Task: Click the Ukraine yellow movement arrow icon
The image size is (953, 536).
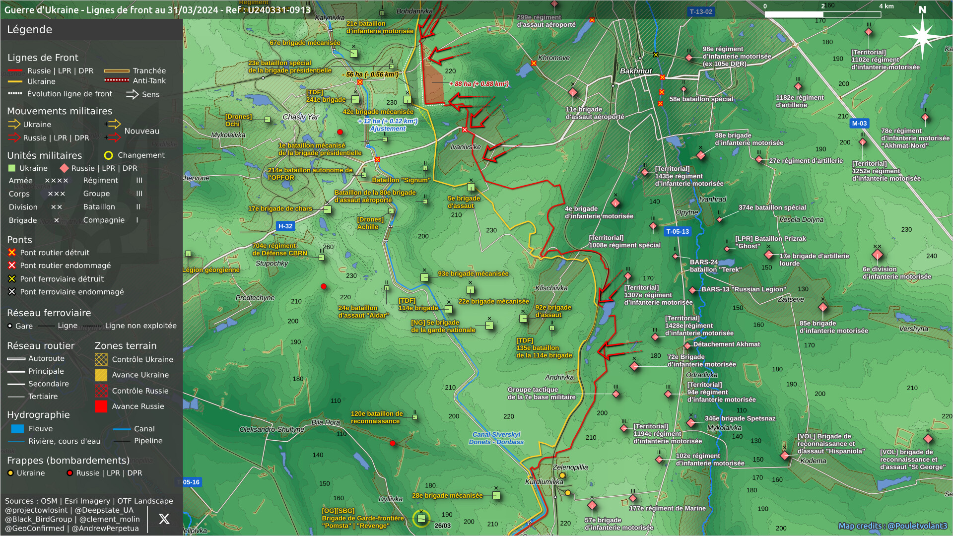Action: [x=14, y=124]
